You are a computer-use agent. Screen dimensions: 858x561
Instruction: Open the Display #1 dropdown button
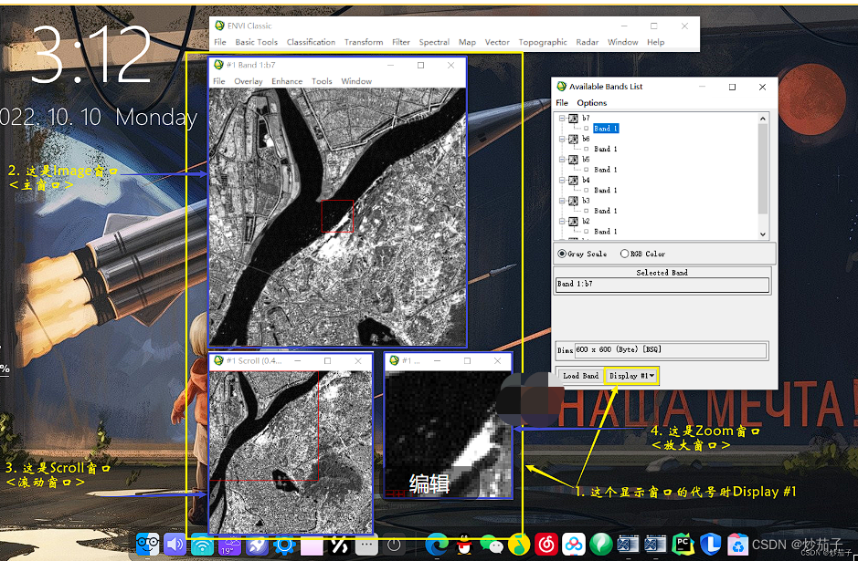pyautogui.click(x=631, y=376)
